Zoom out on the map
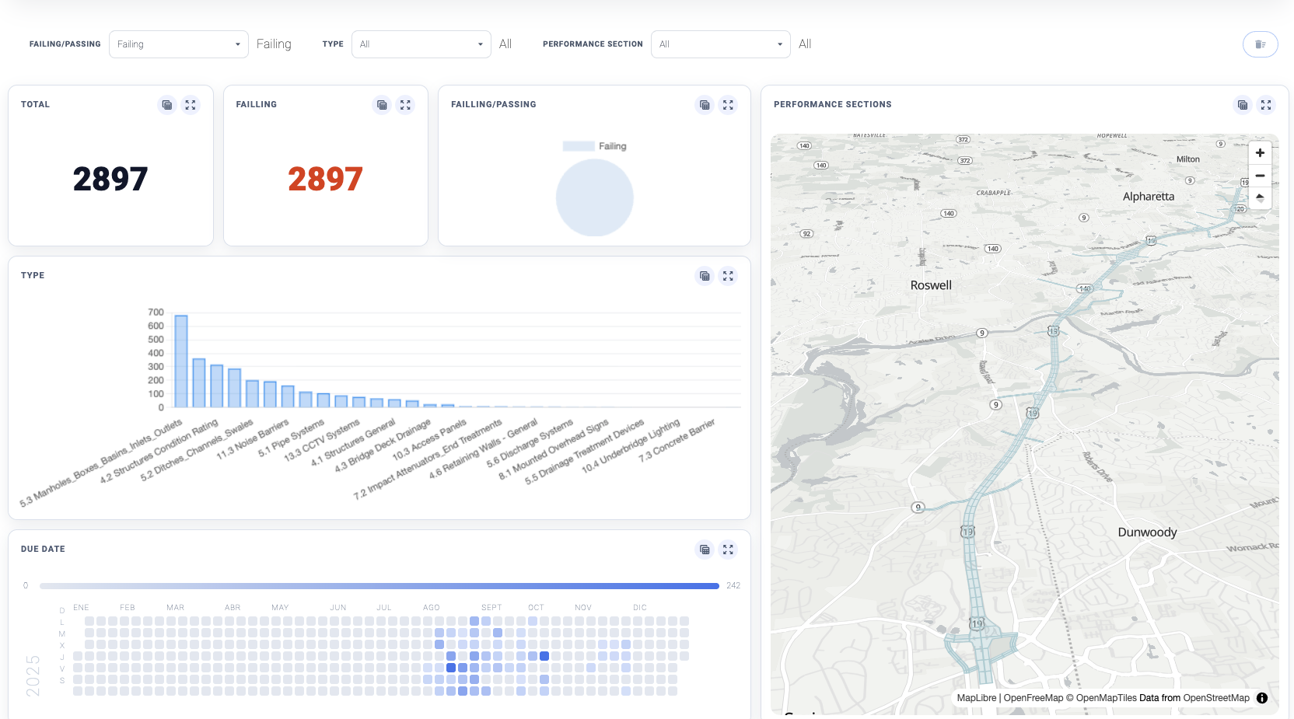The width and height of the screenshot is (1294, 719). coord(1260,176)
